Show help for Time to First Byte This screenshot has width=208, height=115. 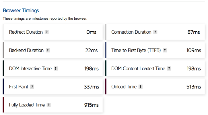coord(165,50)
